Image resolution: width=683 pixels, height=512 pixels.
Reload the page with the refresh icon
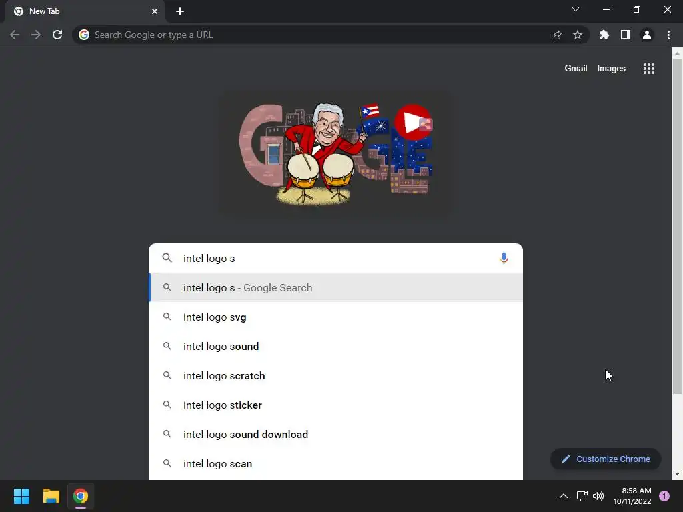(x=57, y=35)
